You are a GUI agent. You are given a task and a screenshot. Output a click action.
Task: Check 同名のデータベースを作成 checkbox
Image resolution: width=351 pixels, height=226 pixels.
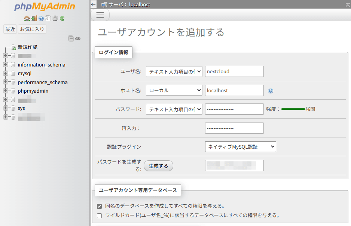coord(100,206)
